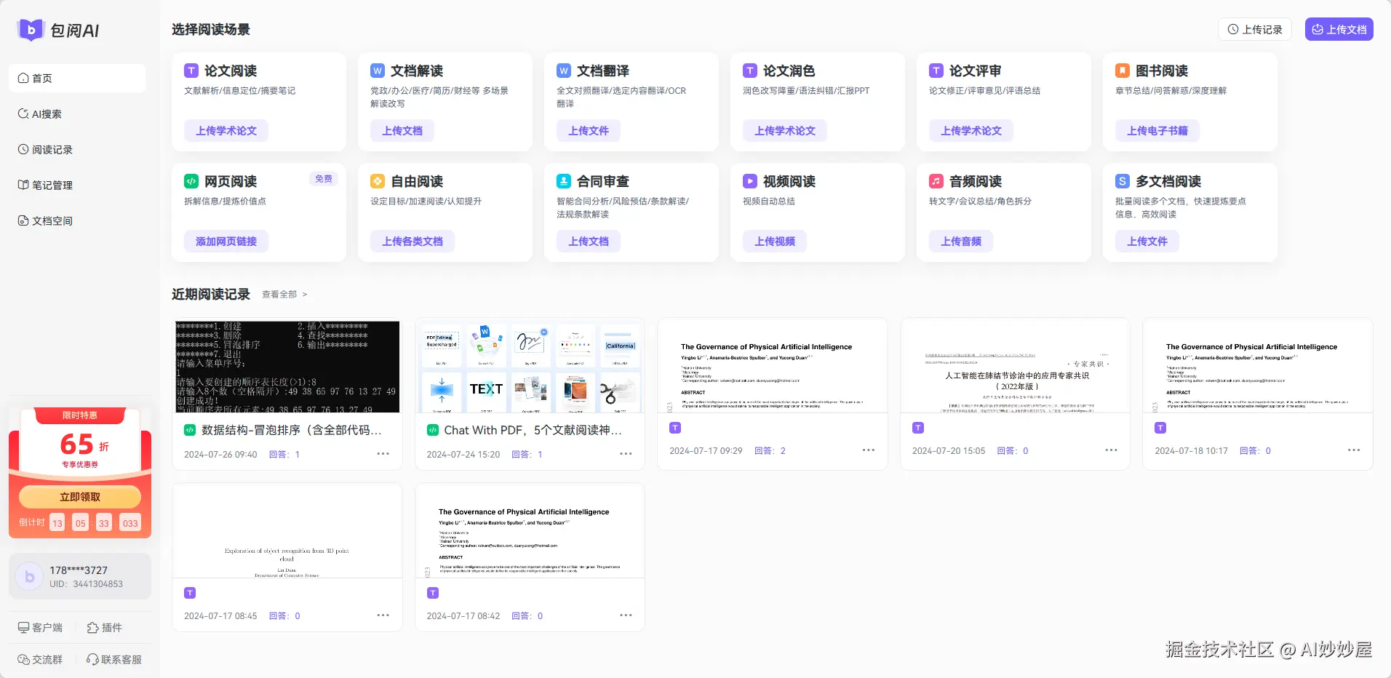
Task: Open more options on the 2024-07-18 10:17 record
Action: tap(1354, 450)
